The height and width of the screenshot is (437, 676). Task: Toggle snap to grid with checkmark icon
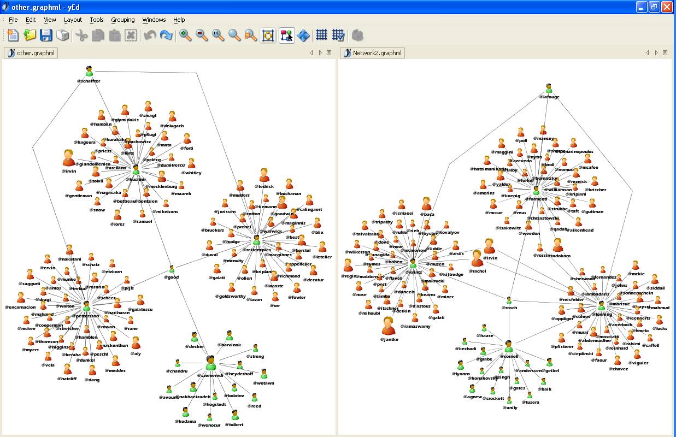(x=338, y=36)
